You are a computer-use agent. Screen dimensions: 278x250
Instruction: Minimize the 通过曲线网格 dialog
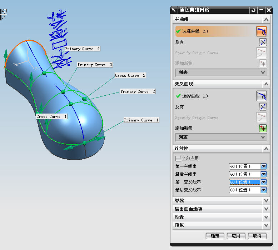261,10
